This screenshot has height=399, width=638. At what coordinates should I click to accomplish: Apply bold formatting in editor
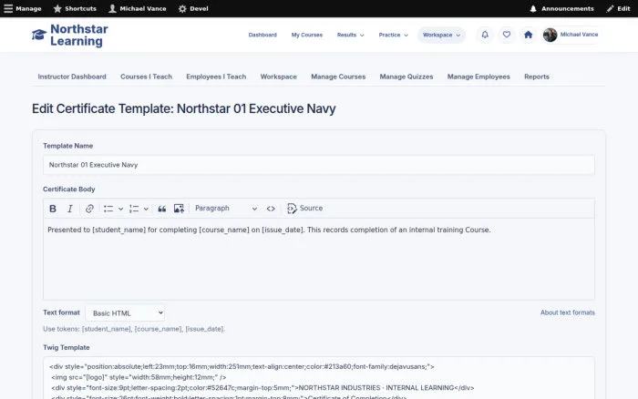(x=53, y=209)
